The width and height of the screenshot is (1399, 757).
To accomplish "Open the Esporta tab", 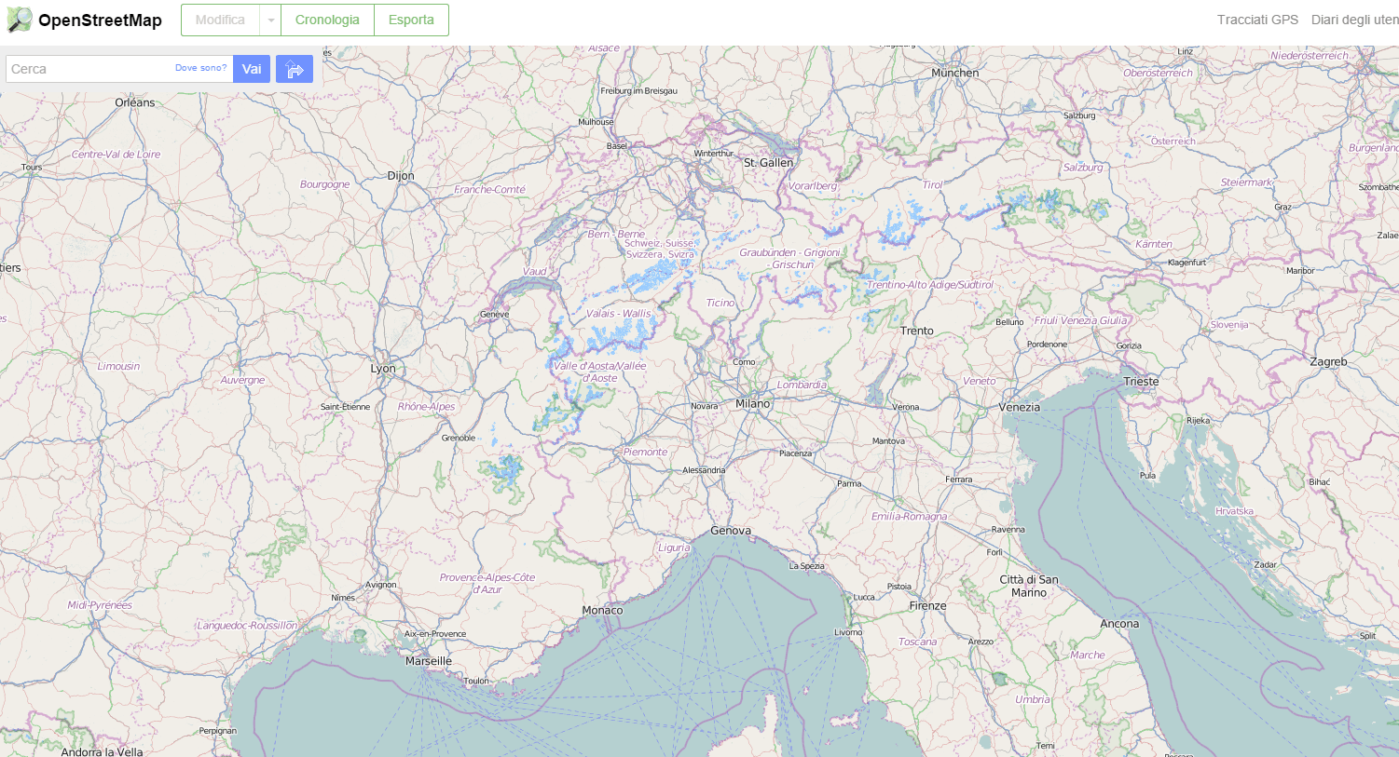I will tap(411, 20).
